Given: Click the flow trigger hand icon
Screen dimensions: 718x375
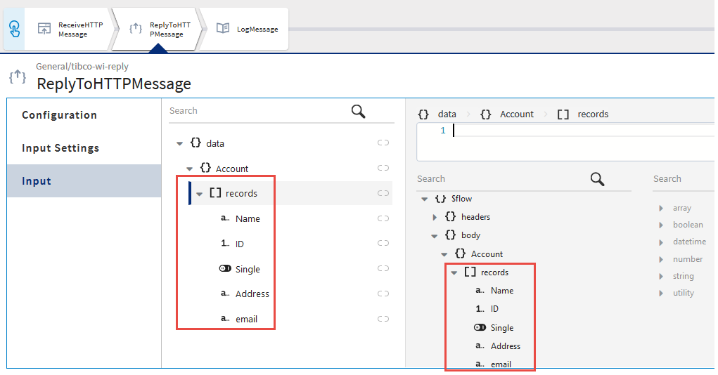Looking at the screenshot, I should [15, 29].
